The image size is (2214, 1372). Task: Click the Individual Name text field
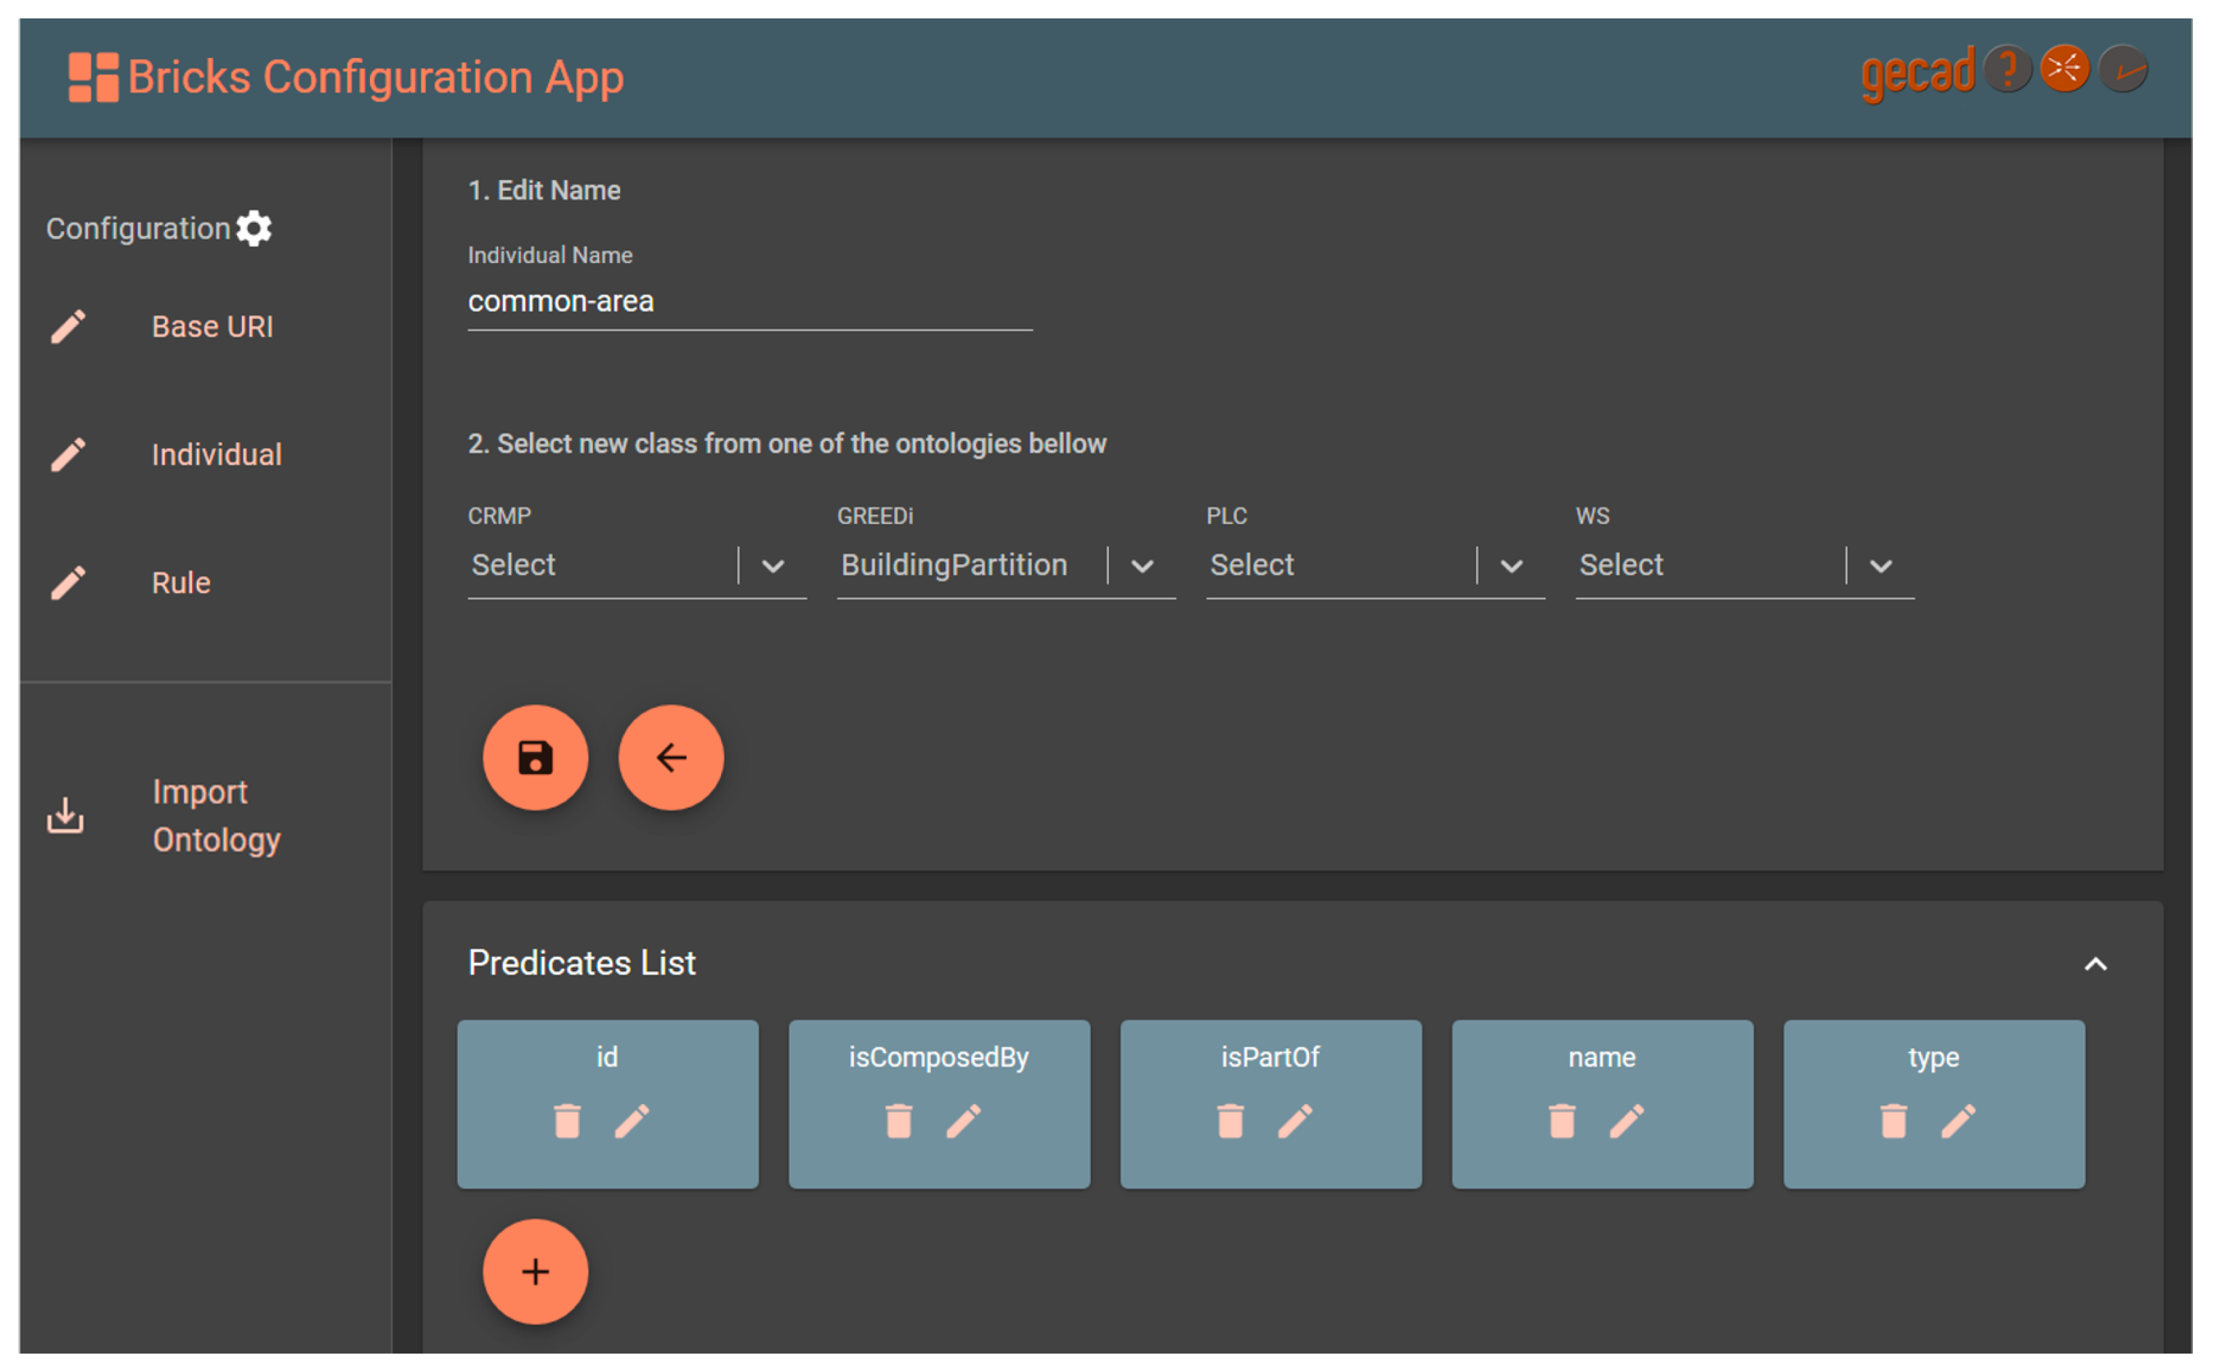(x=749, y=302)
